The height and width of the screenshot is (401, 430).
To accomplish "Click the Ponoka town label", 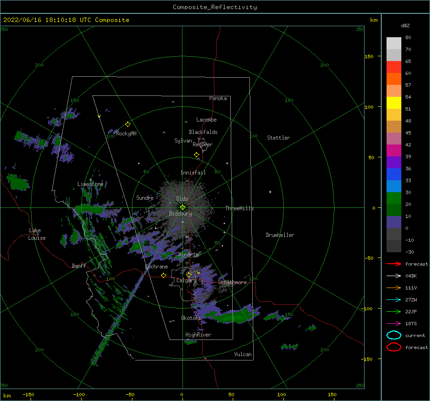I will point(218,98).
